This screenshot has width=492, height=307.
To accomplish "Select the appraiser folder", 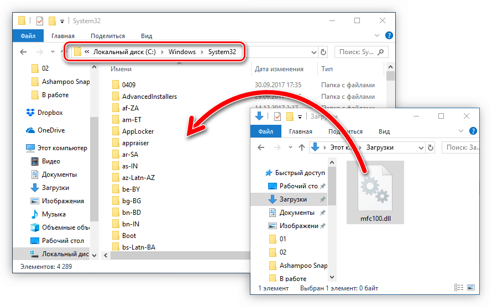I will click(x=130, y=143).
